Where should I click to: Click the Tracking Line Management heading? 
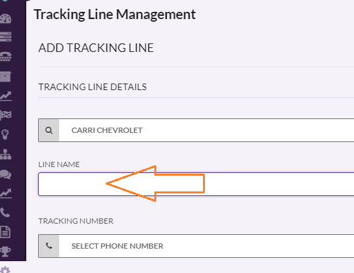click(x=115, y=14)
